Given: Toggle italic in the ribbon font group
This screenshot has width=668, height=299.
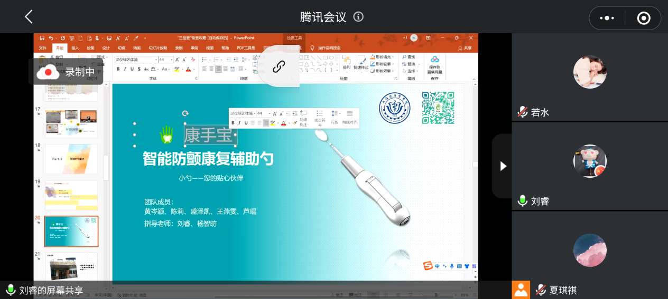Looking at the screenshot, I should pos(125,69).
